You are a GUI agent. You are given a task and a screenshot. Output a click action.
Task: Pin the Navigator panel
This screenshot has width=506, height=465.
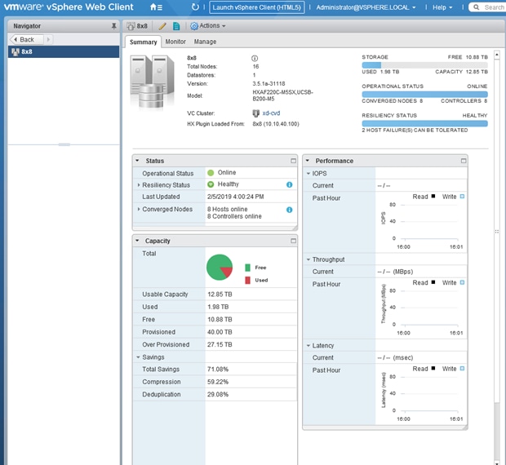(x=113, y=26)
